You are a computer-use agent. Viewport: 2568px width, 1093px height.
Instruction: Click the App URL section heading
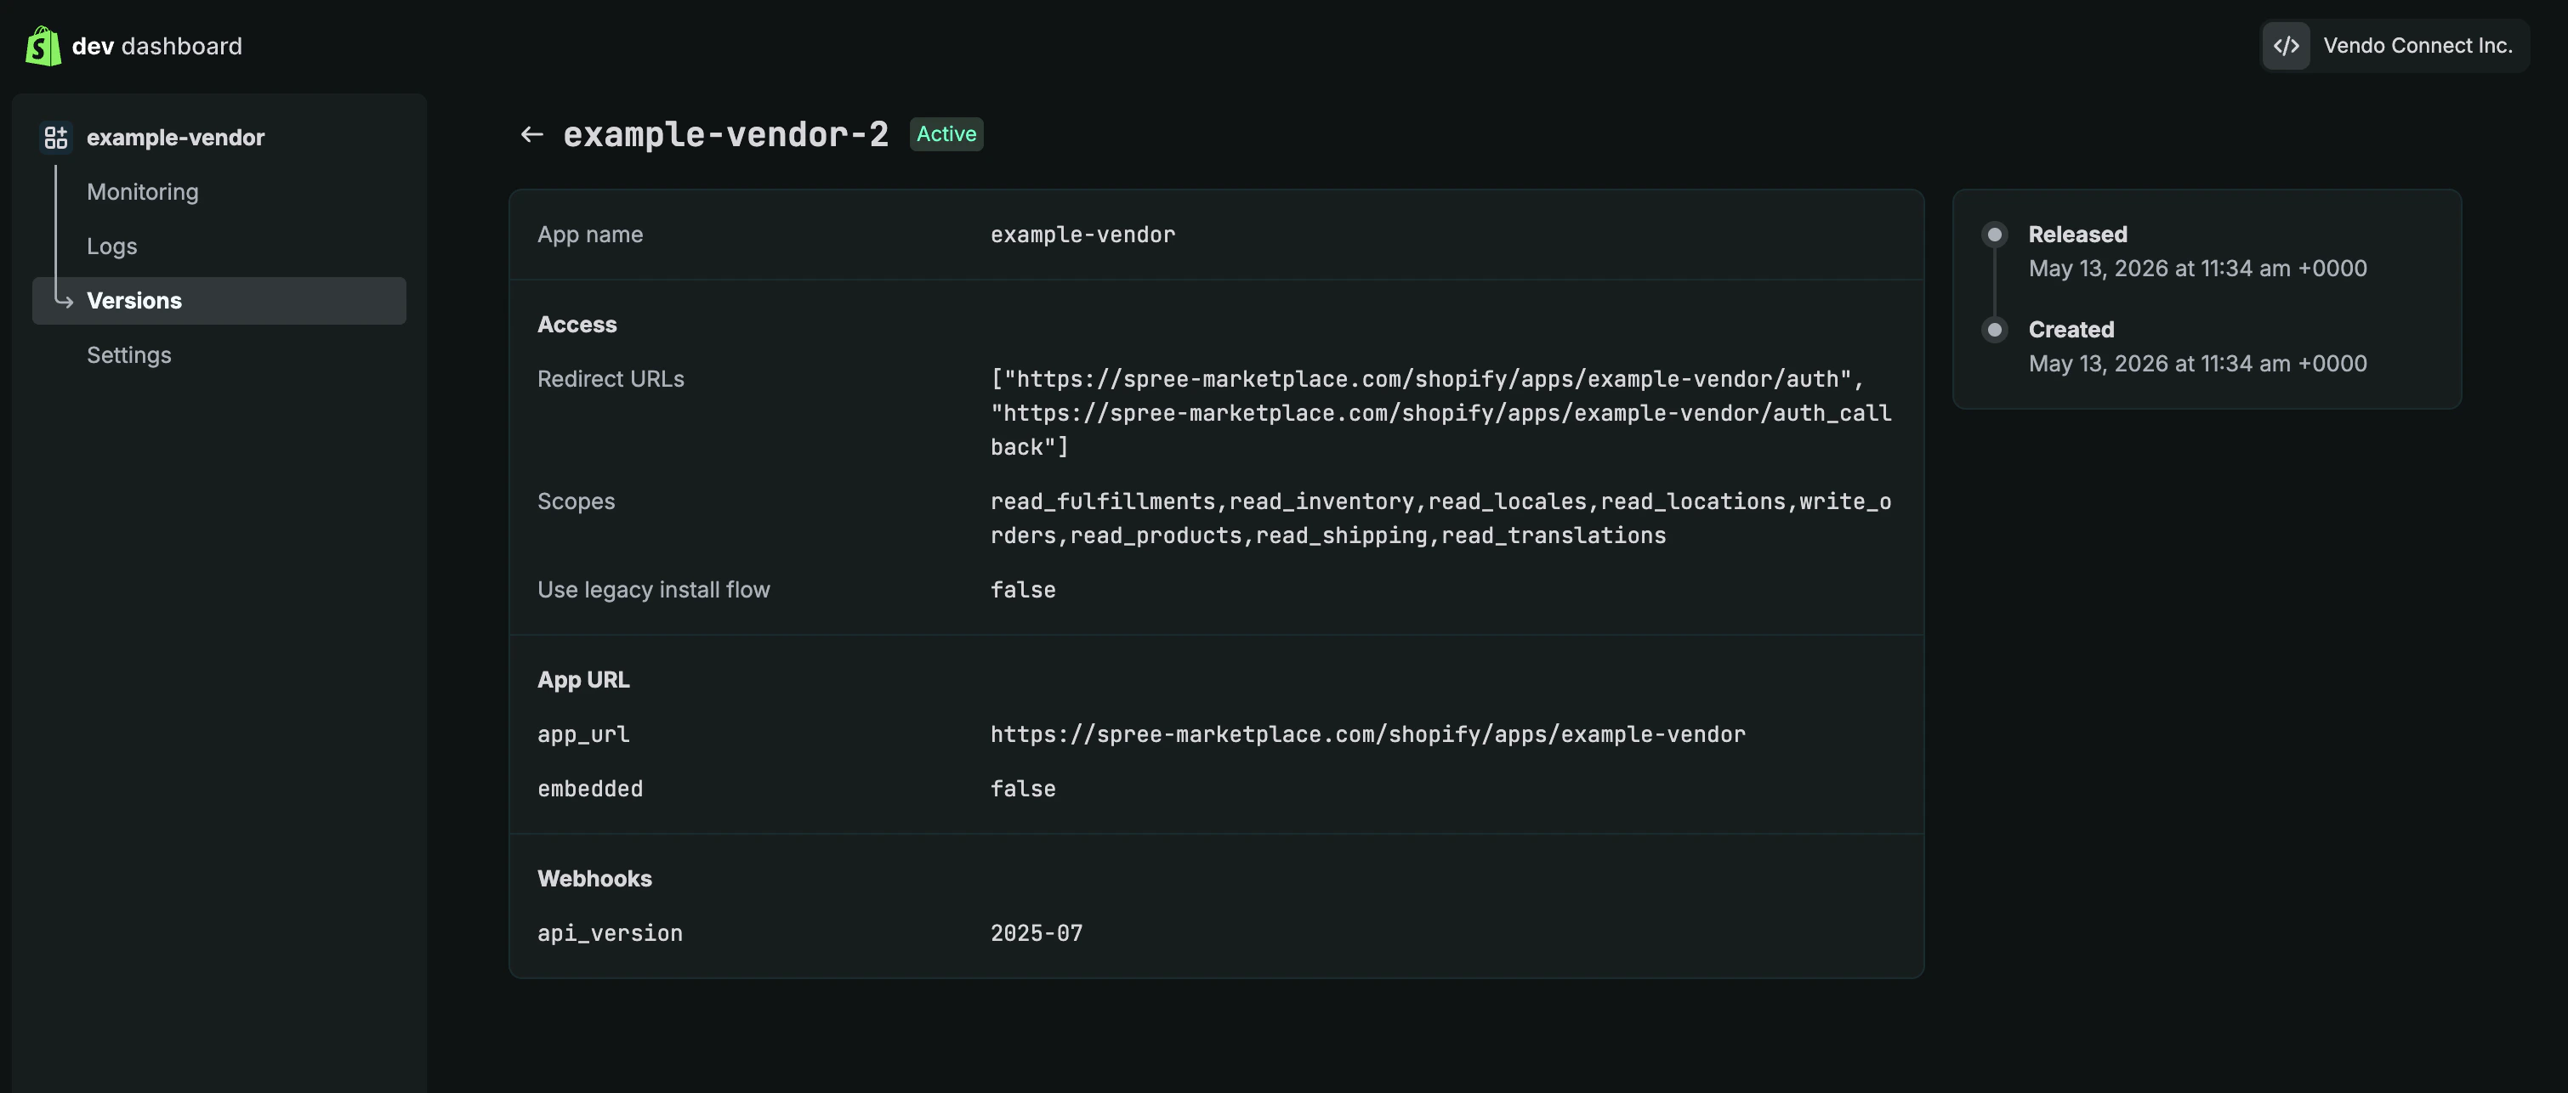[x=583, y=680]
